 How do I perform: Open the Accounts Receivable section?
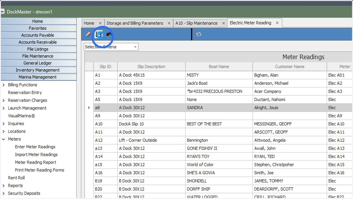click(x=39, y=42)
